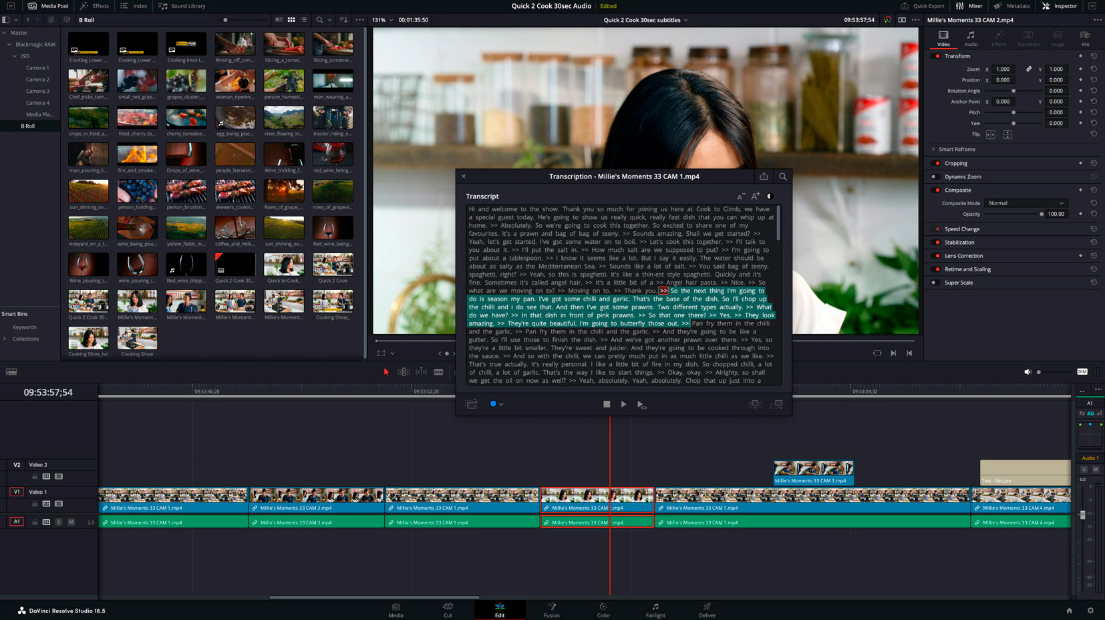Click the search icon in Transcription window
The width and height of the screenshot is (1105, 620).
[782, 176]
